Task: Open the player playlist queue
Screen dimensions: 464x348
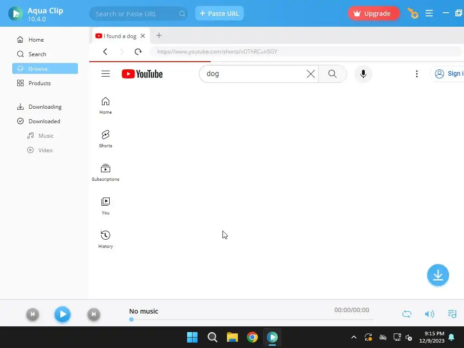Action: pyautogui.click(x=452, y=314)
